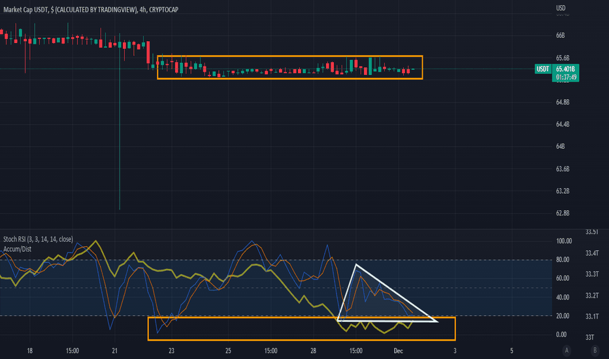The width and height of the screenshot is (609, 359).
Task: Click the 28 date label on time axis
Action: (313, 351)
